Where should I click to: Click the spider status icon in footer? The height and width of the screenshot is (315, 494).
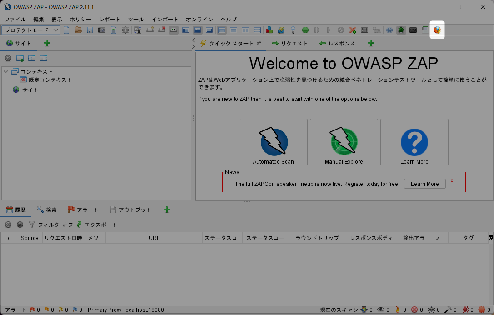(x=431, y=310)
